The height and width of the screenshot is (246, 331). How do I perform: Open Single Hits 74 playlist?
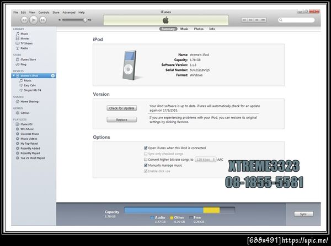point(34,90)
